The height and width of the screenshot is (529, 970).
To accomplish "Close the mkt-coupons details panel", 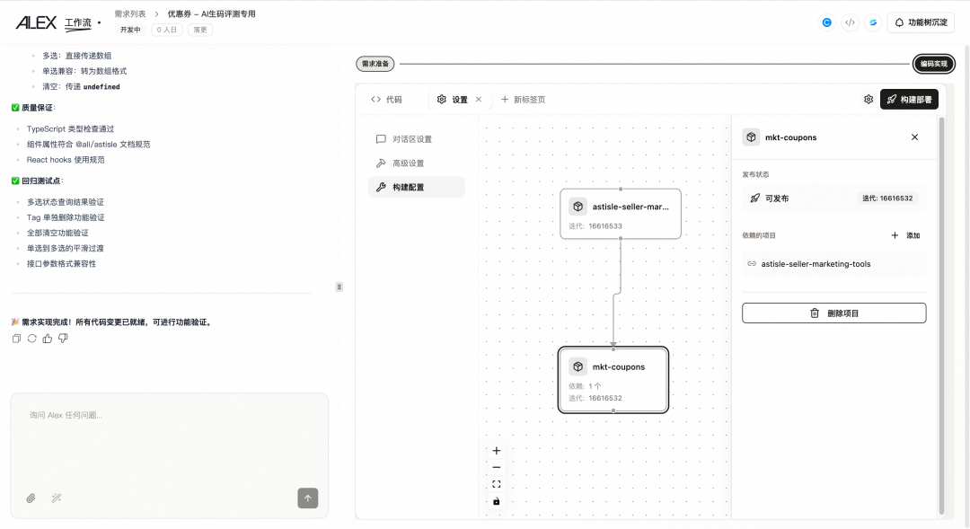I will 914,137.
